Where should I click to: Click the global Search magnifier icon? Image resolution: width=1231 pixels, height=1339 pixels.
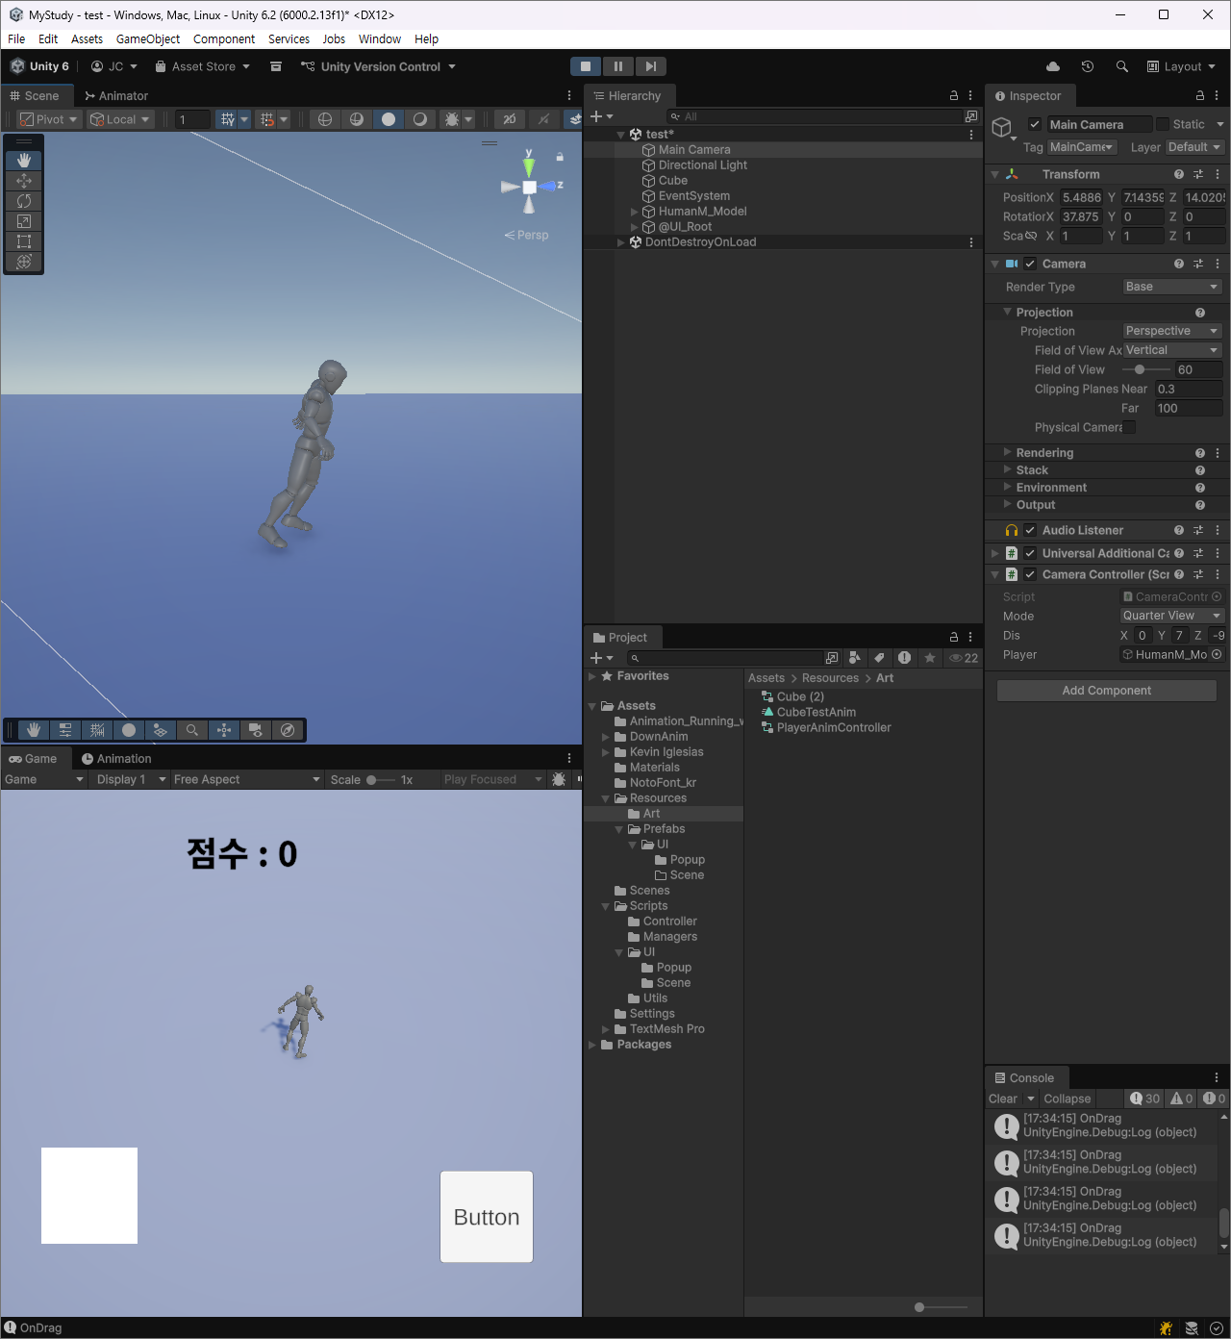(x=1121, y=66)
